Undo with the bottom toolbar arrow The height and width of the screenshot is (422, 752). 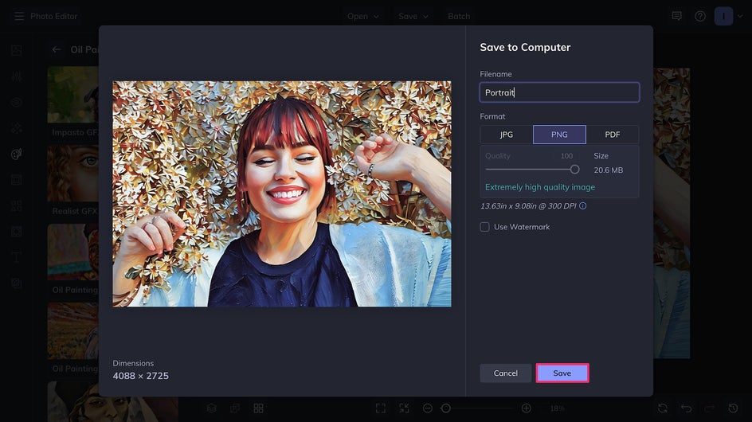(x=687, y=408)
